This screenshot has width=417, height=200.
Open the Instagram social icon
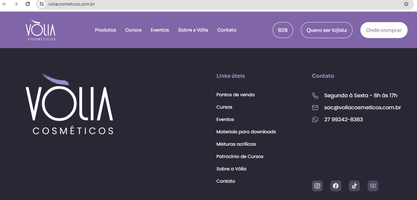317,186
